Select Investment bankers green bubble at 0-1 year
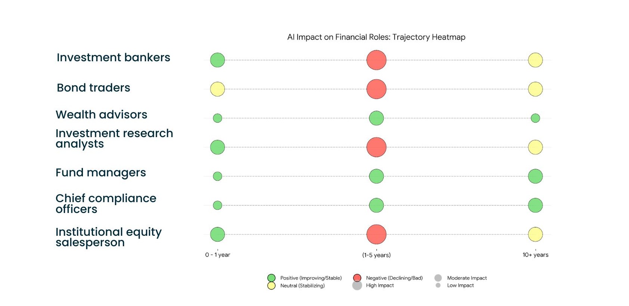The height and width of the screenshot is (306, 629). pyautogui.click(x=217, y=60)
